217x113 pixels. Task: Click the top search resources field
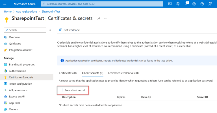102,4
